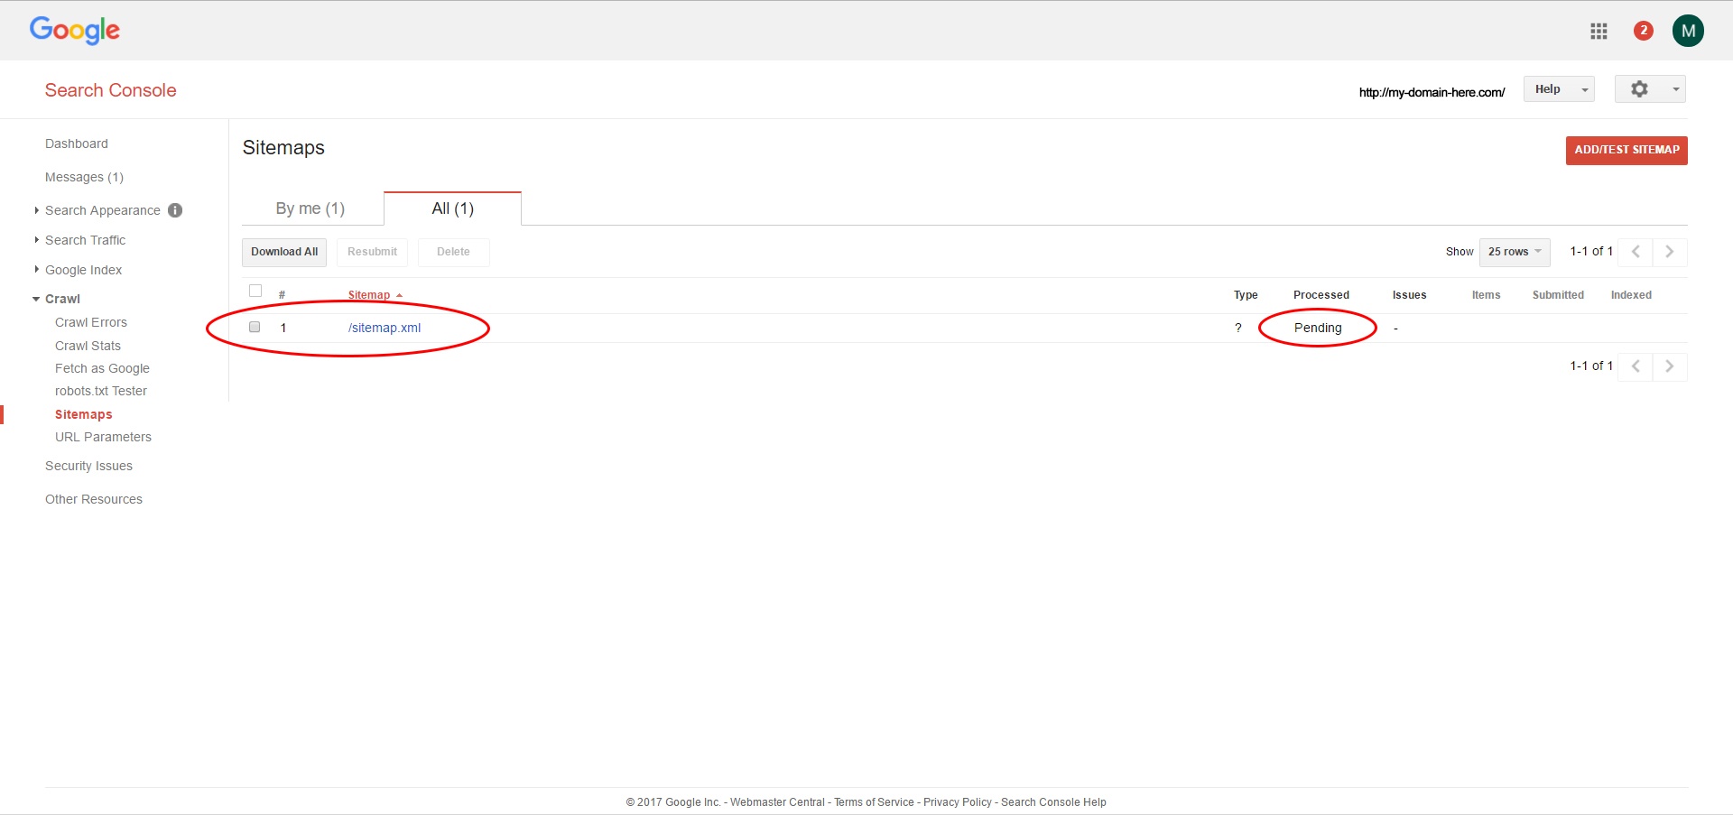Screen dimensions: 1733x815
Task: Click the Submitted column header
Action: (1558, 295)
